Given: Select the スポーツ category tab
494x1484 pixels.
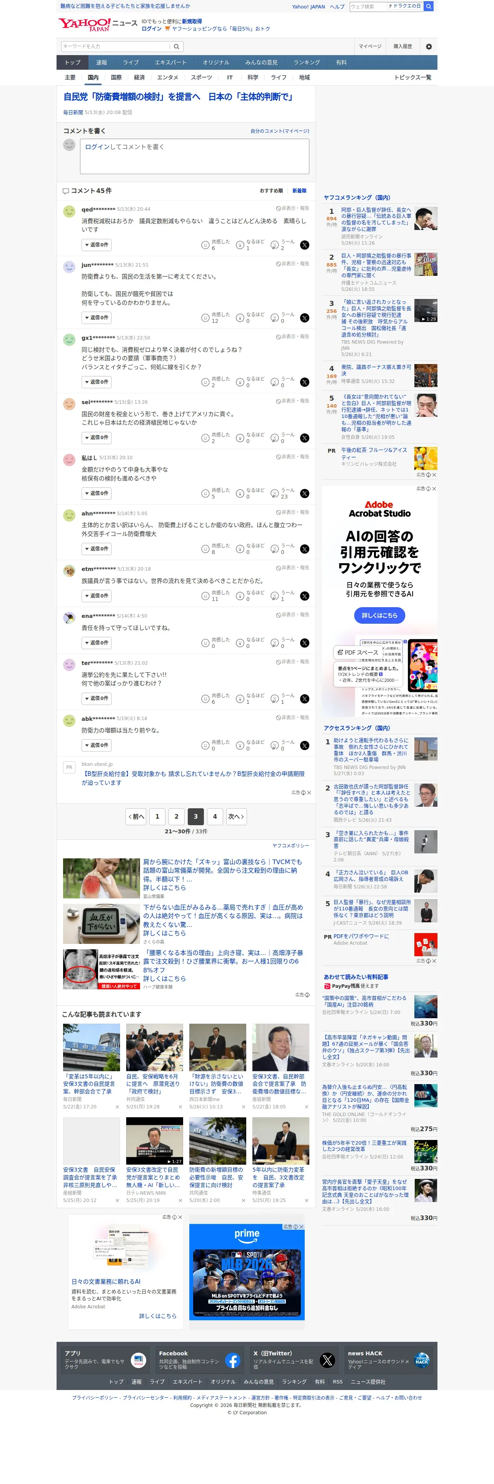Looking at the screenshot, I should 201,78.
